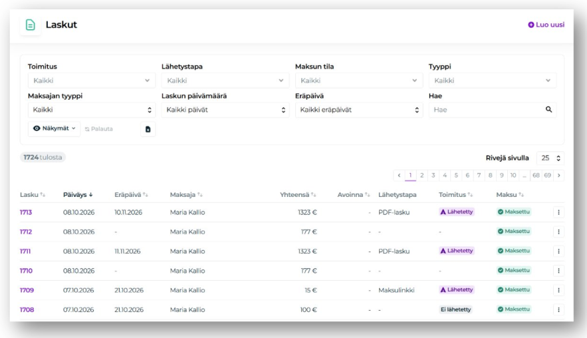Click the search magnifier icon
The width and height of the screenshot is (587, 338).
548,109
